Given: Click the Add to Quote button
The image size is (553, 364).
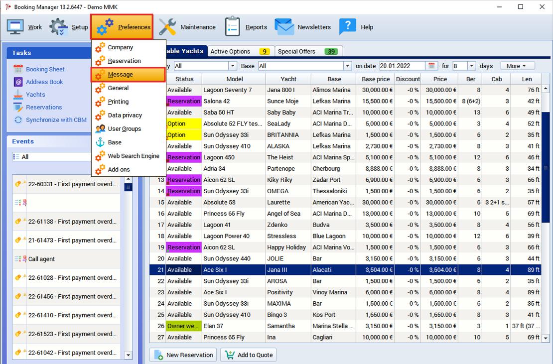Looking at the screenshot, I should [x=249, y=355].
